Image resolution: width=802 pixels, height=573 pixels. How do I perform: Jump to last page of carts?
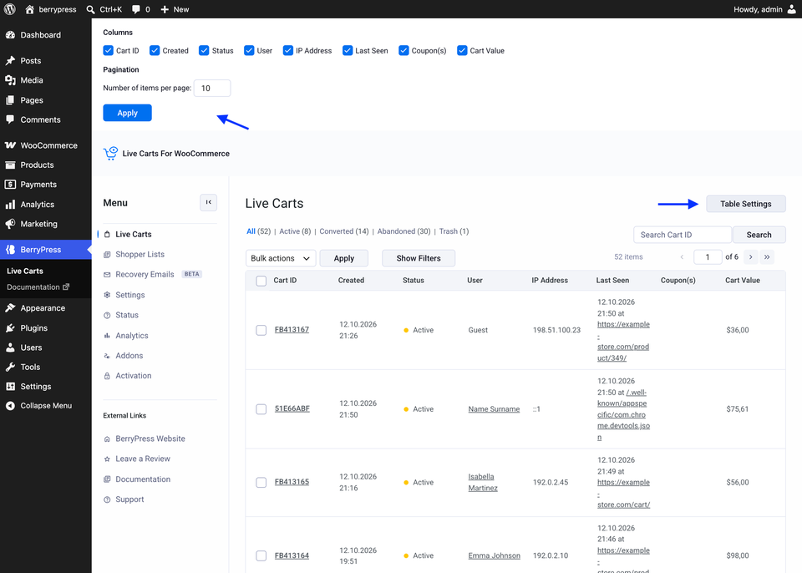pyautogui.click(x=767, y=256)
